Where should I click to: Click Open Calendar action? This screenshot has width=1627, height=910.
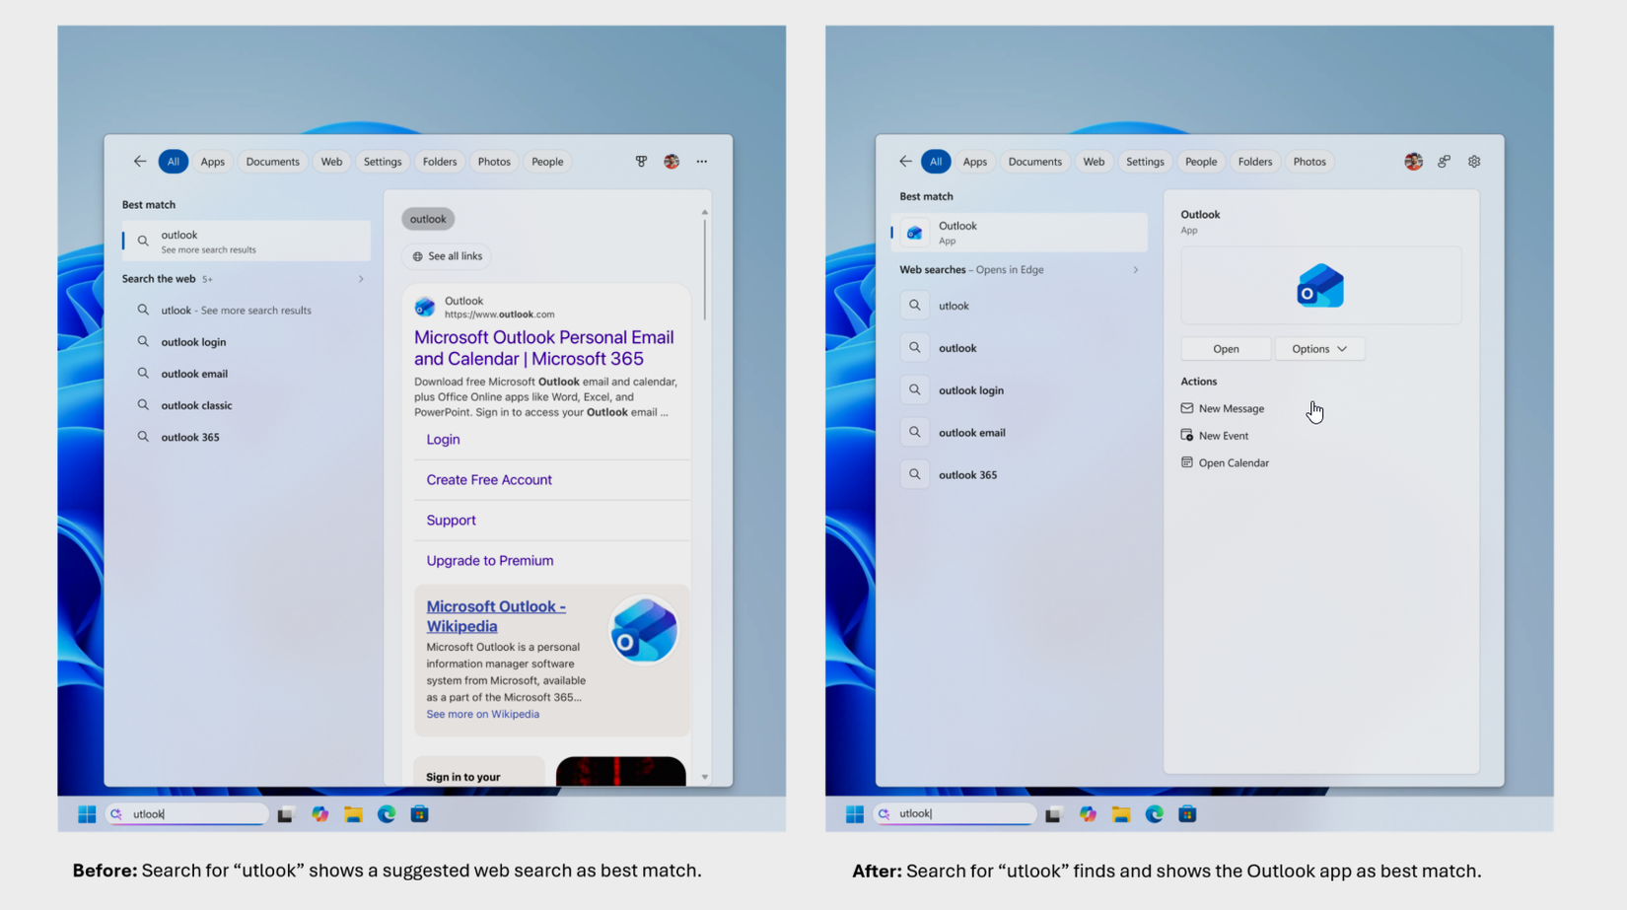pyautogui.click(x=1225, y=462)
